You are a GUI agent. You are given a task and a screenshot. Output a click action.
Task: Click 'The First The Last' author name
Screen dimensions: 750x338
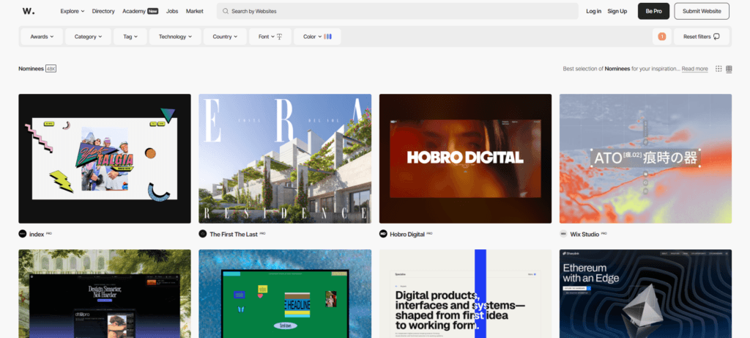point(234,234)
